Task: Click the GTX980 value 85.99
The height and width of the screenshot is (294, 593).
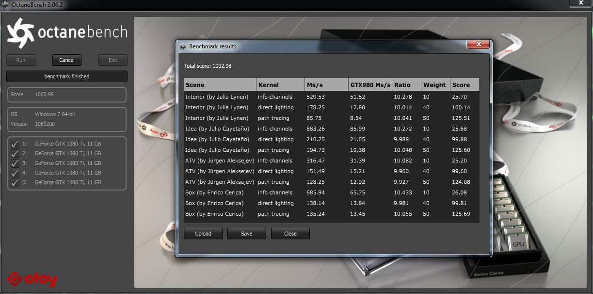Action: click(x=357, y=129)
